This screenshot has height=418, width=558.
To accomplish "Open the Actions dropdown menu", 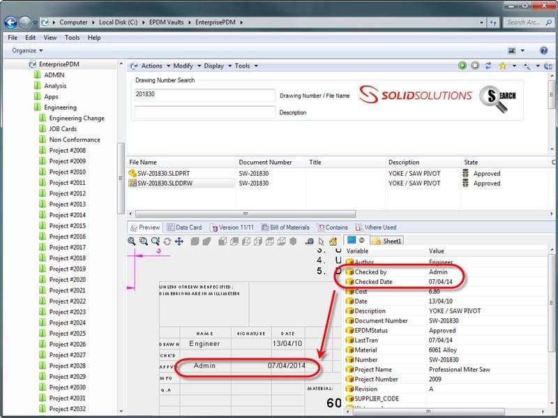I will 151,66.
